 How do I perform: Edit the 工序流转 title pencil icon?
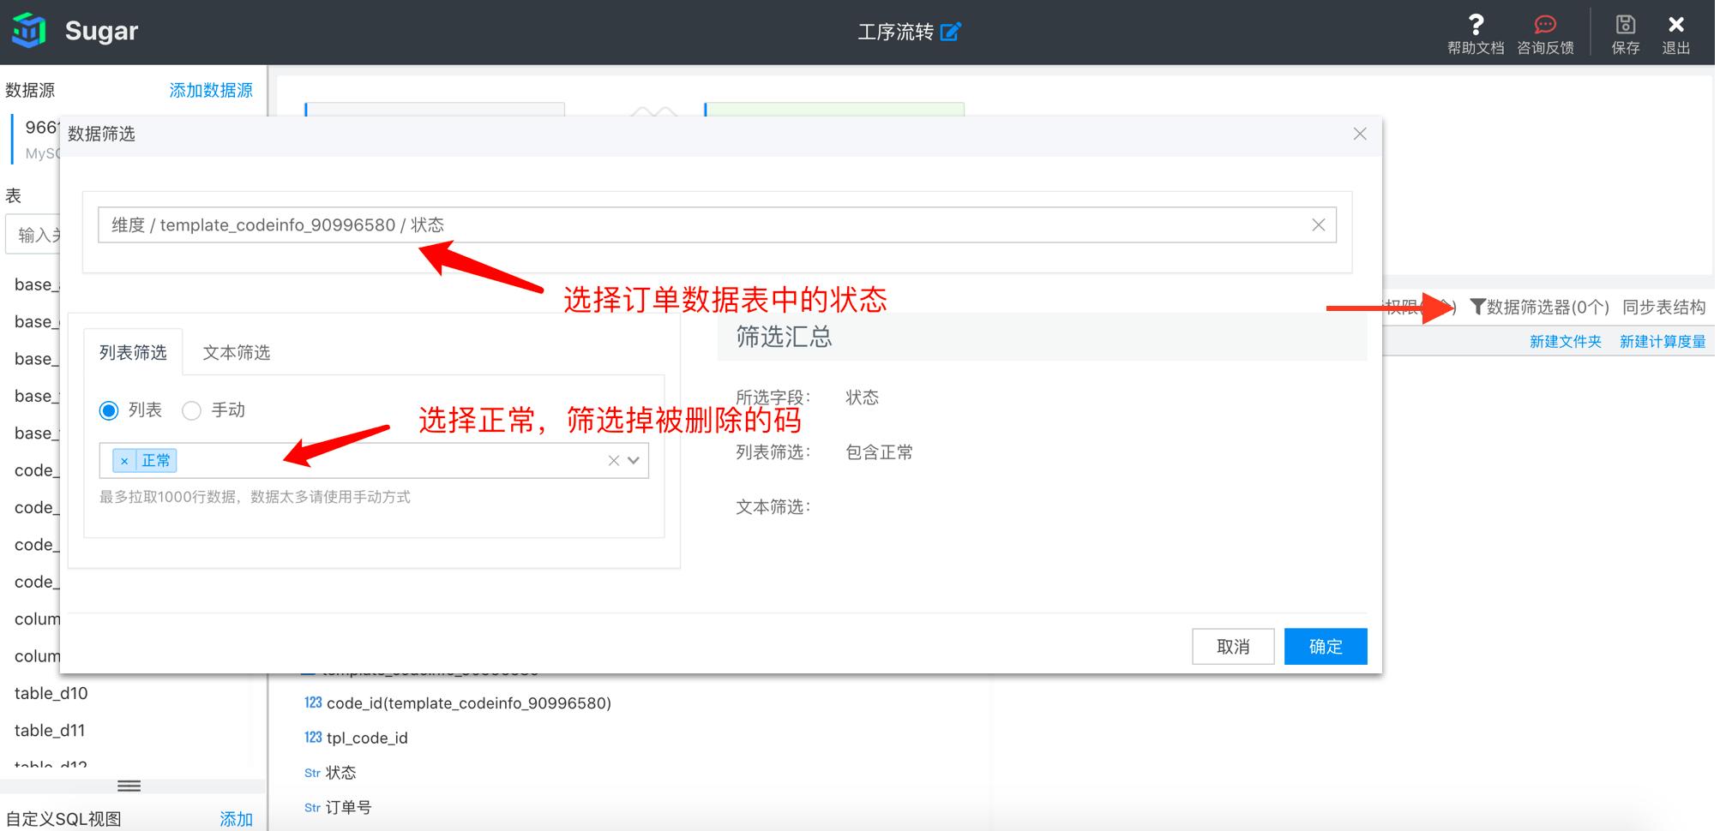951,32
